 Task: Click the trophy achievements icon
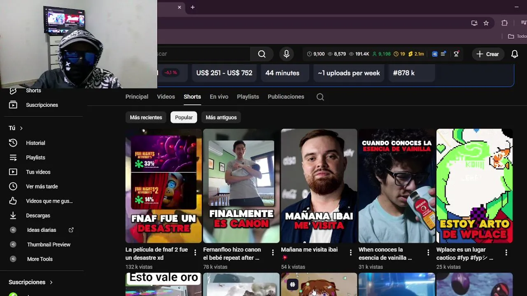point(456,54)
